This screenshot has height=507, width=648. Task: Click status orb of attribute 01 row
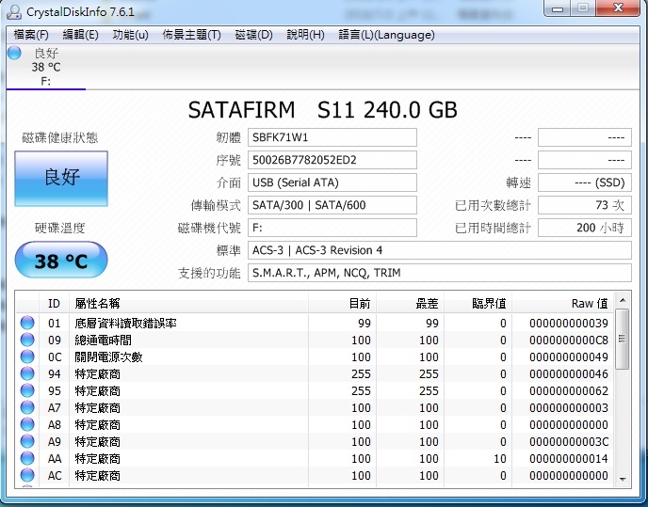coord(27,323)
